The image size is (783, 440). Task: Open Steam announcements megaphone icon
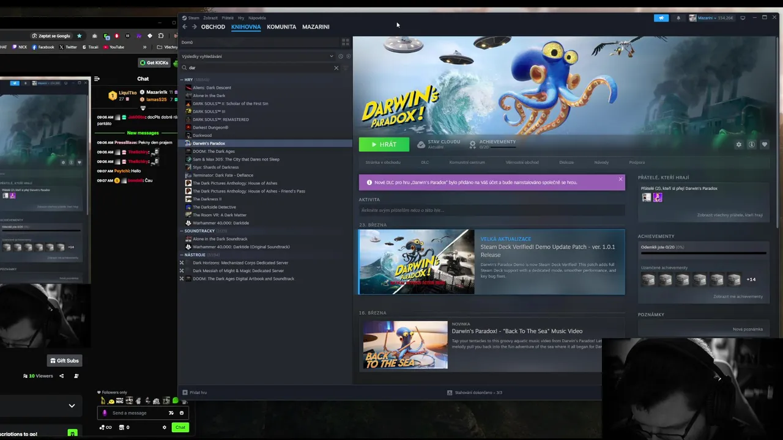(x=661, y=18)
